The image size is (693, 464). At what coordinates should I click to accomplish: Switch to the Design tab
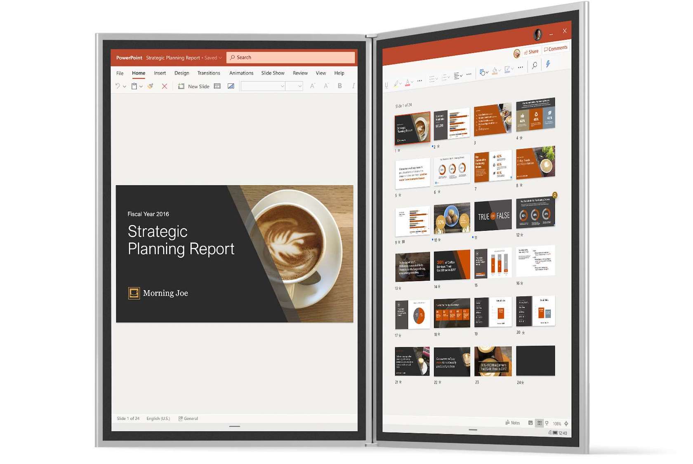(181, 73)
